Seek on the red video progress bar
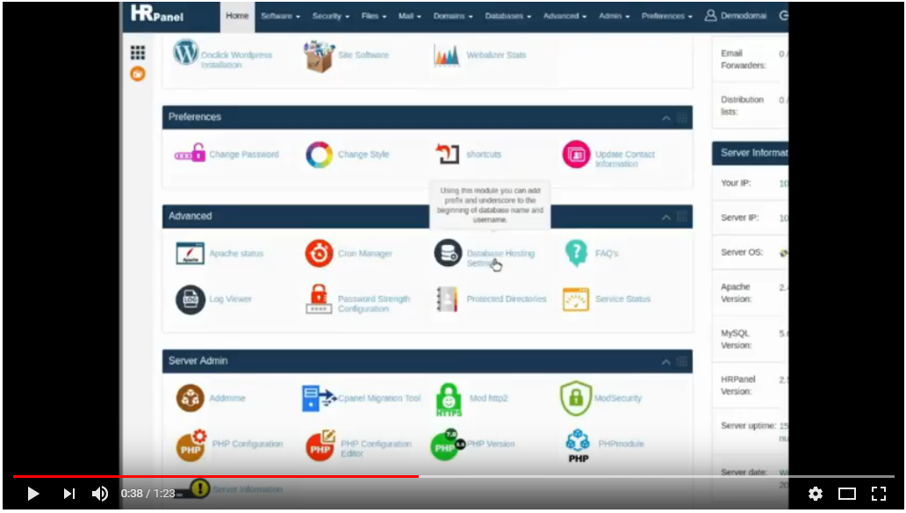 pyautogui.click(x=215, y=477)
